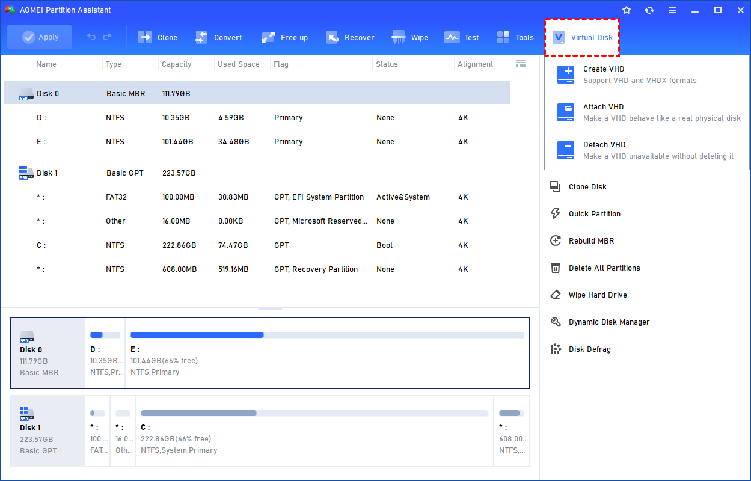Select the FAT32 EFI System Partition row

(257, 197)
